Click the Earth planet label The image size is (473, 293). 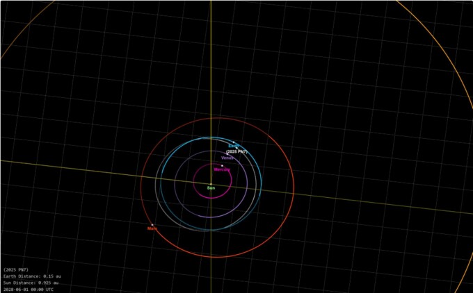[x=234, y=145]
